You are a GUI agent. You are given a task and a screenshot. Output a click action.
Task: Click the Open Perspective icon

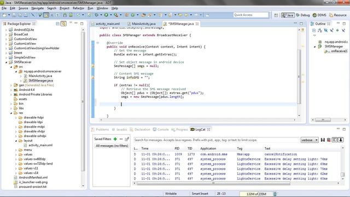(x=276, y=15)
